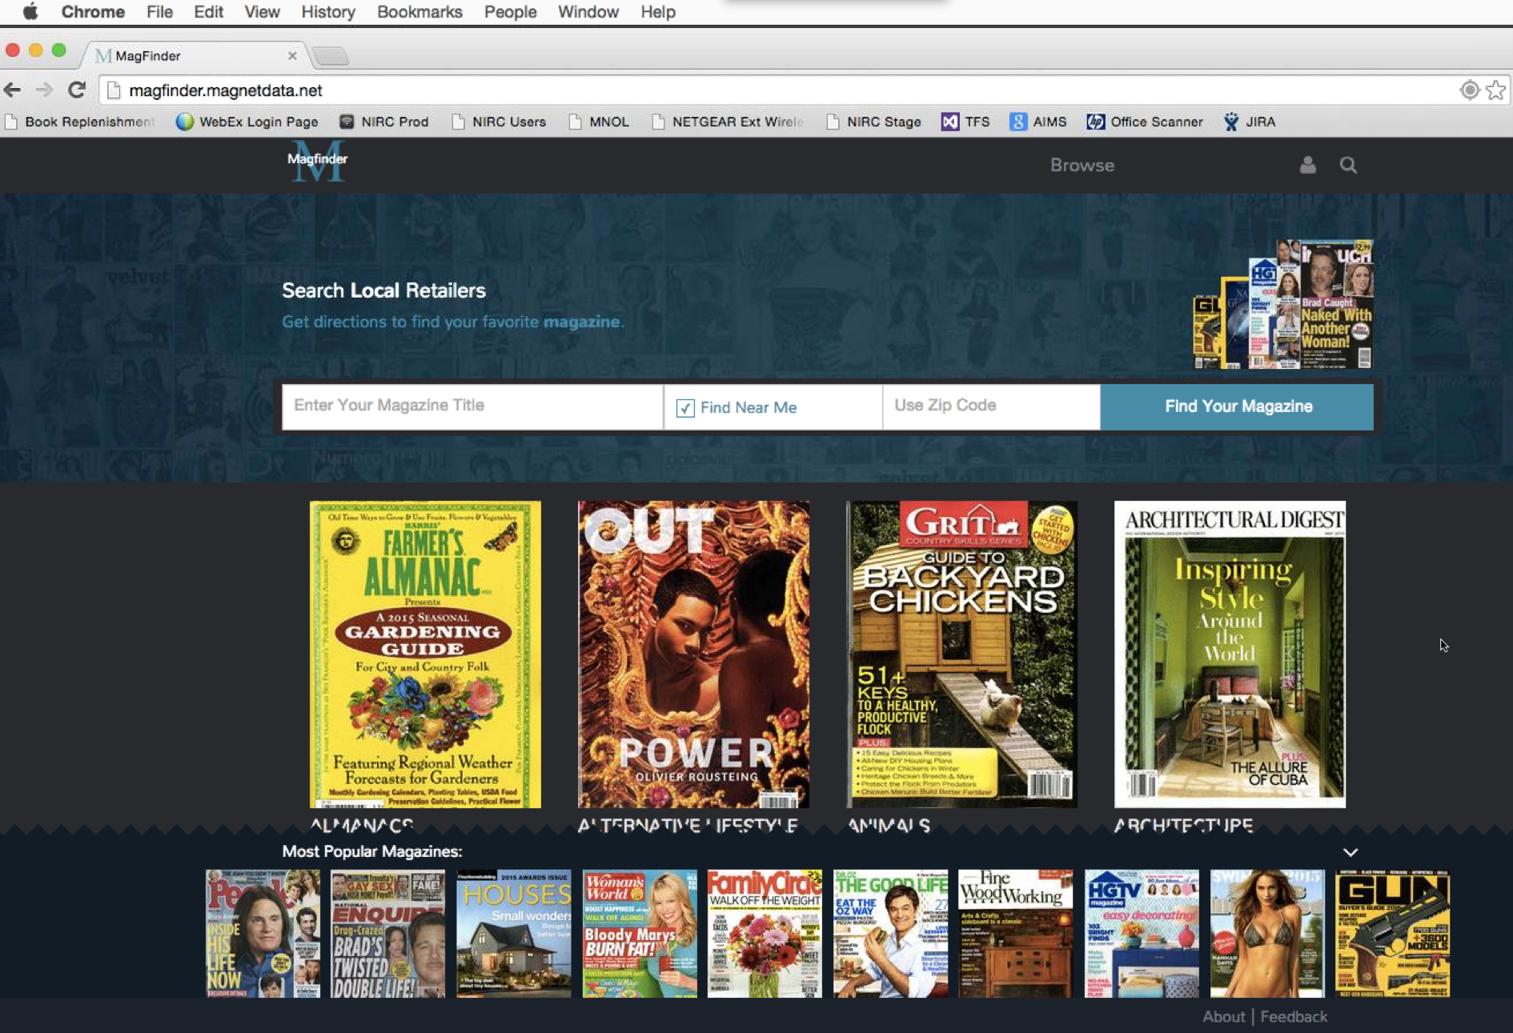Open the History menu
1513x1033 pixels.
[327, 12]
